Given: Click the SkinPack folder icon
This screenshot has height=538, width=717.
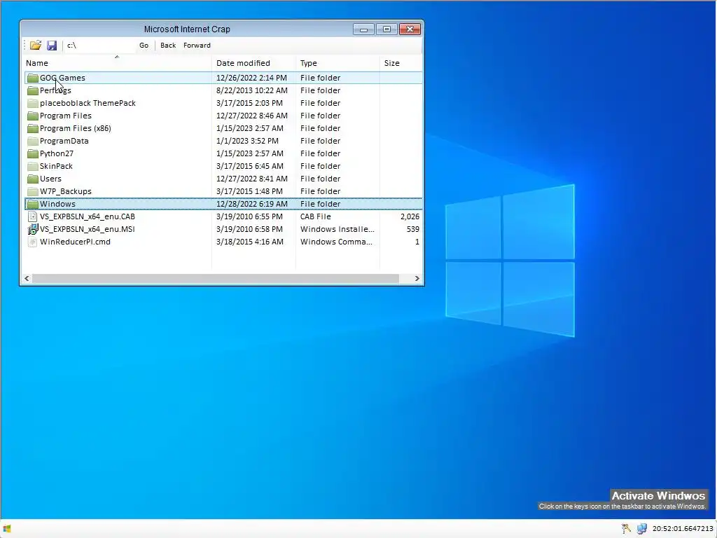Looking at the screenshot, I should coord(32,166).
